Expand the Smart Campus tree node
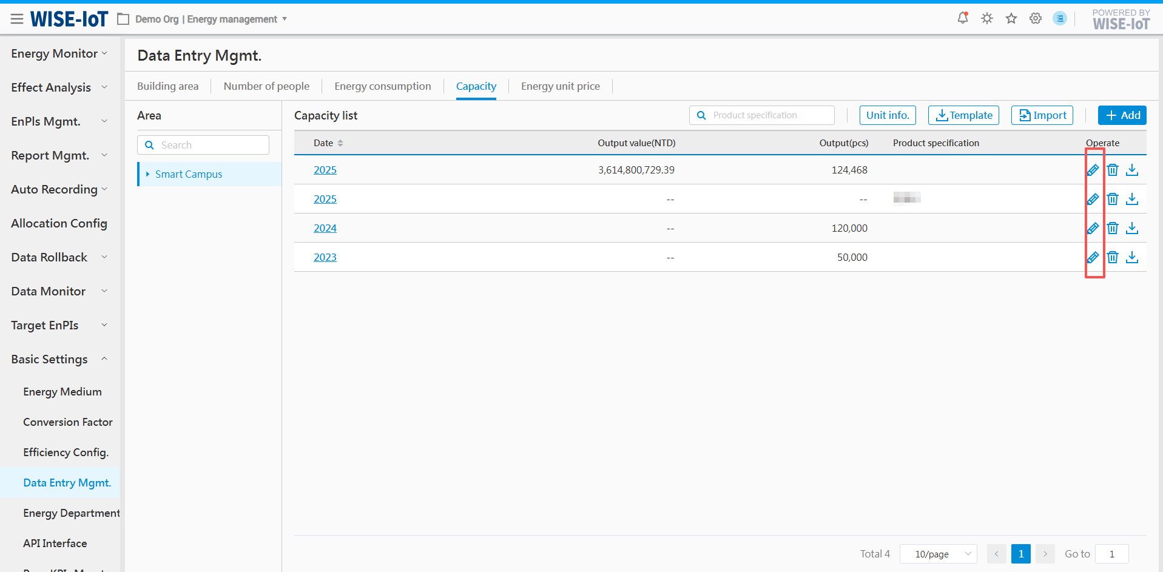 coord(147,174)
